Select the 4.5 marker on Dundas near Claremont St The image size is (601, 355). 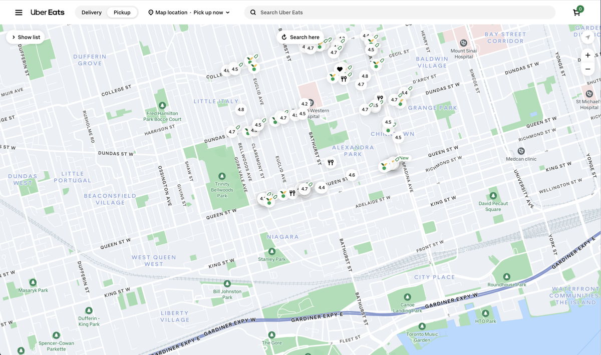click(258, 125)
